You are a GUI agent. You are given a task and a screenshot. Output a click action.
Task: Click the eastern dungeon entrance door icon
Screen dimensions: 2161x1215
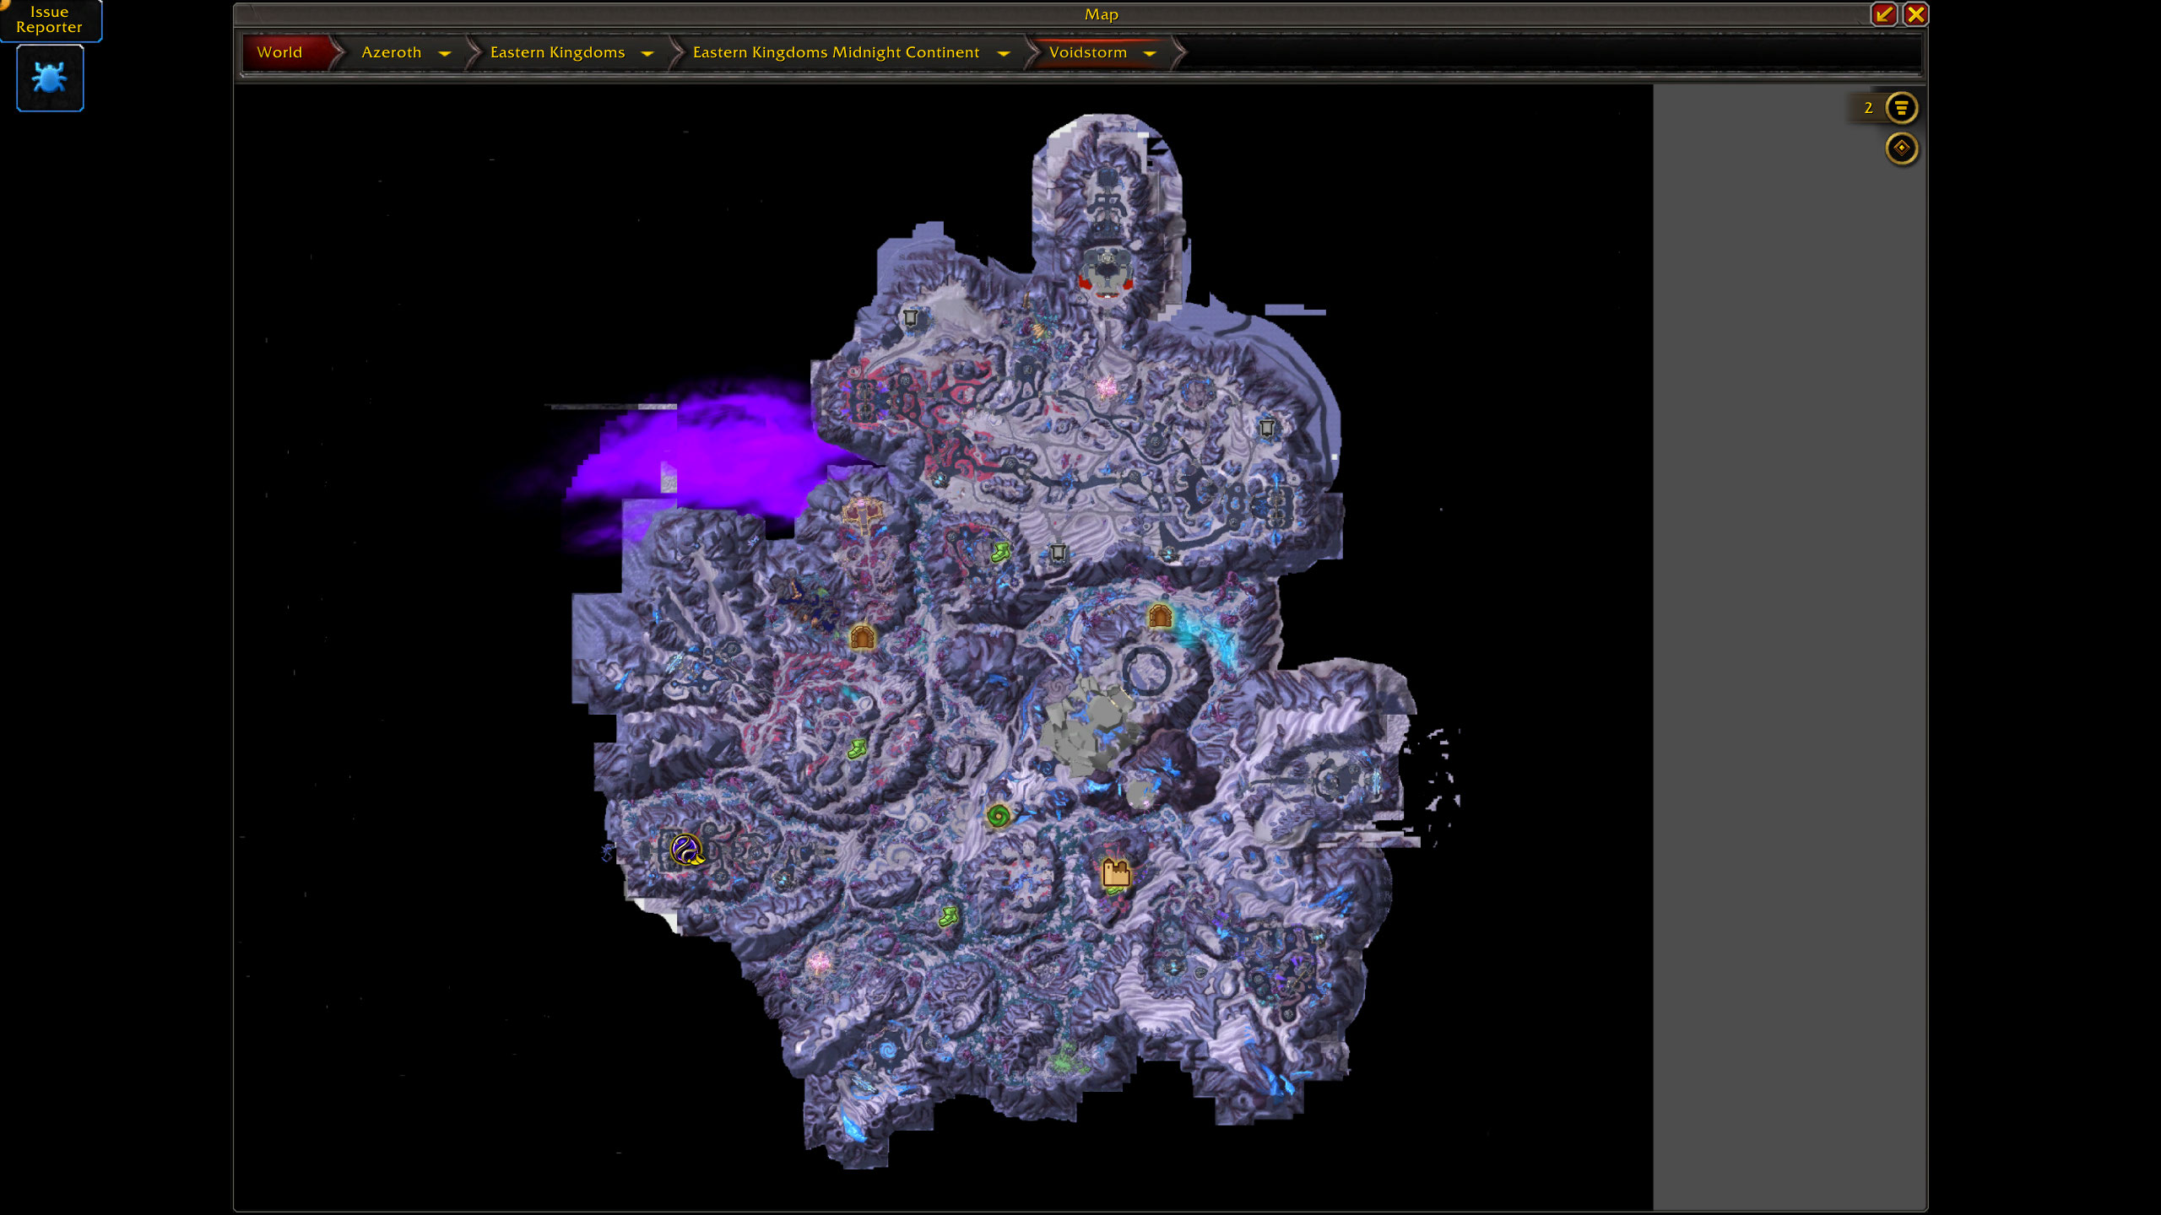[1160, 617]
